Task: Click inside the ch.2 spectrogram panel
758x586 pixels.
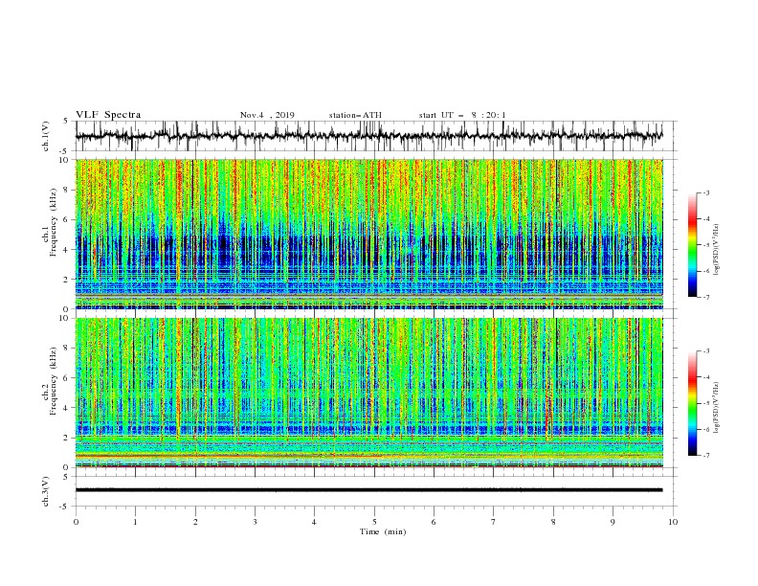Action: tap(368, 393)
